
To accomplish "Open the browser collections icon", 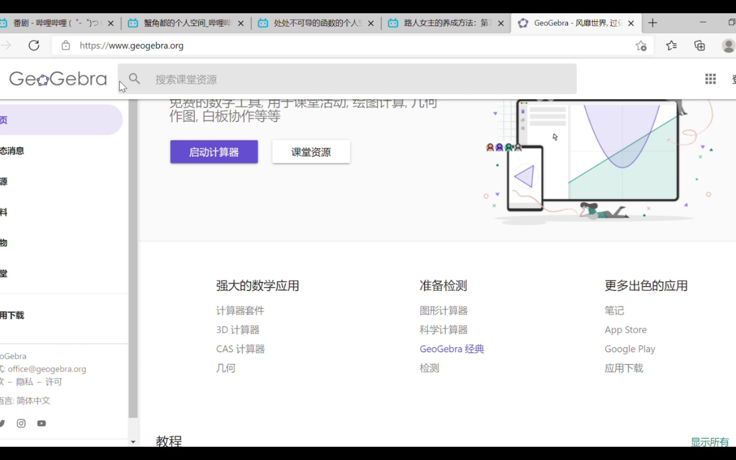I will tap(700, 46).
